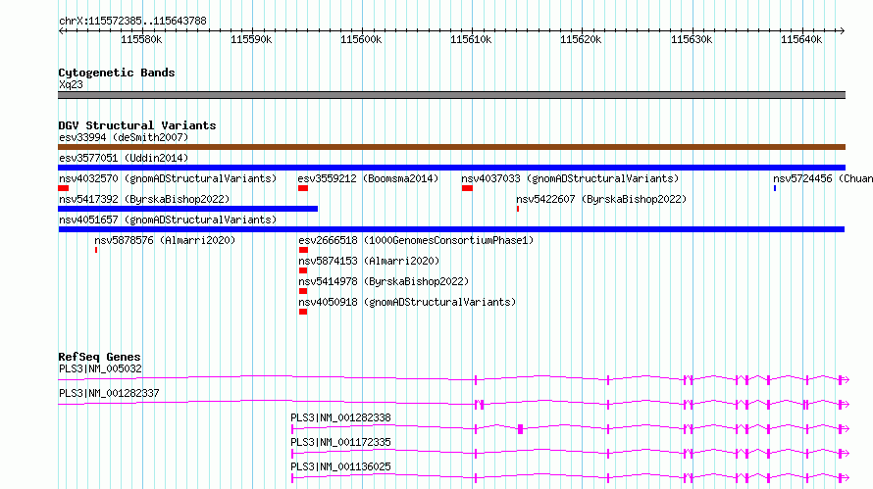Click the end arrow of NM_005032 transcript
Image resolution: width=873 pixels, height=489 pixels.
846,380
